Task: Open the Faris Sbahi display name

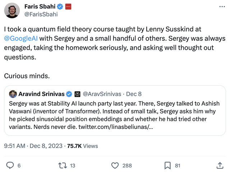Action: pos(40,7)
